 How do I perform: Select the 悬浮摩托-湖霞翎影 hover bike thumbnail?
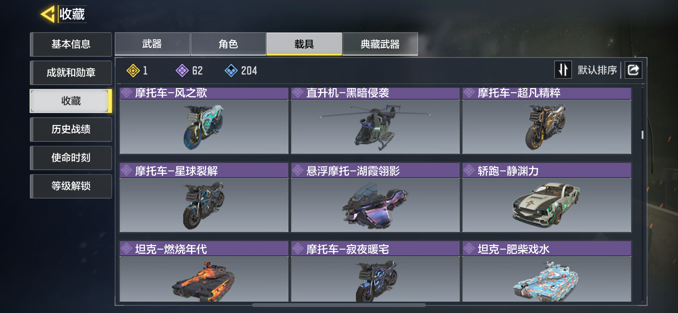[375, 205]
